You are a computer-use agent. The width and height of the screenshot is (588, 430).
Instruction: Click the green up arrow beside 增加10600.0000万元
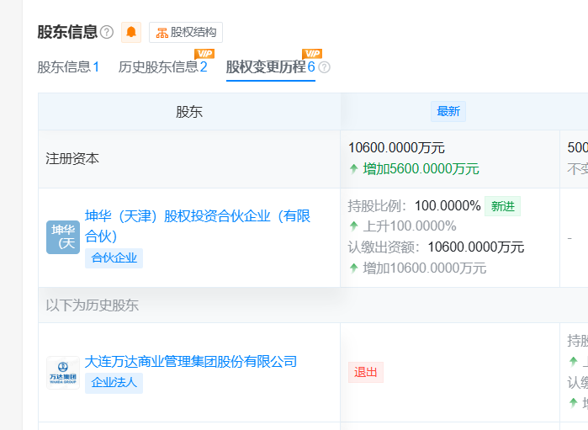tap(353, 268)
